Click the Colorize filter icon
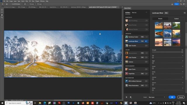 [x=127, y=62]
